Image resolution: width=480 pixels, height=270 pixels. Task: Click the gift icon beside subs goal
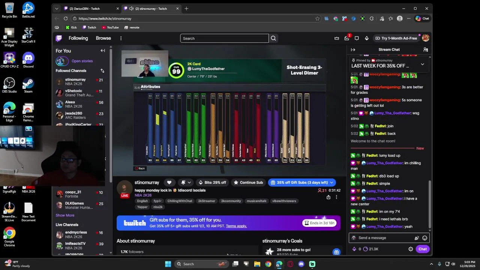click(x=336, y=252)
